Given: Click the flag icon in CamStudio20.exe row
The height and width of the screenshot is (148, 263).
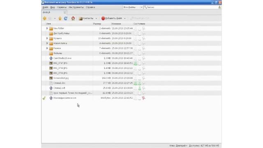Looking at the screenshot, I should [143, 58].
